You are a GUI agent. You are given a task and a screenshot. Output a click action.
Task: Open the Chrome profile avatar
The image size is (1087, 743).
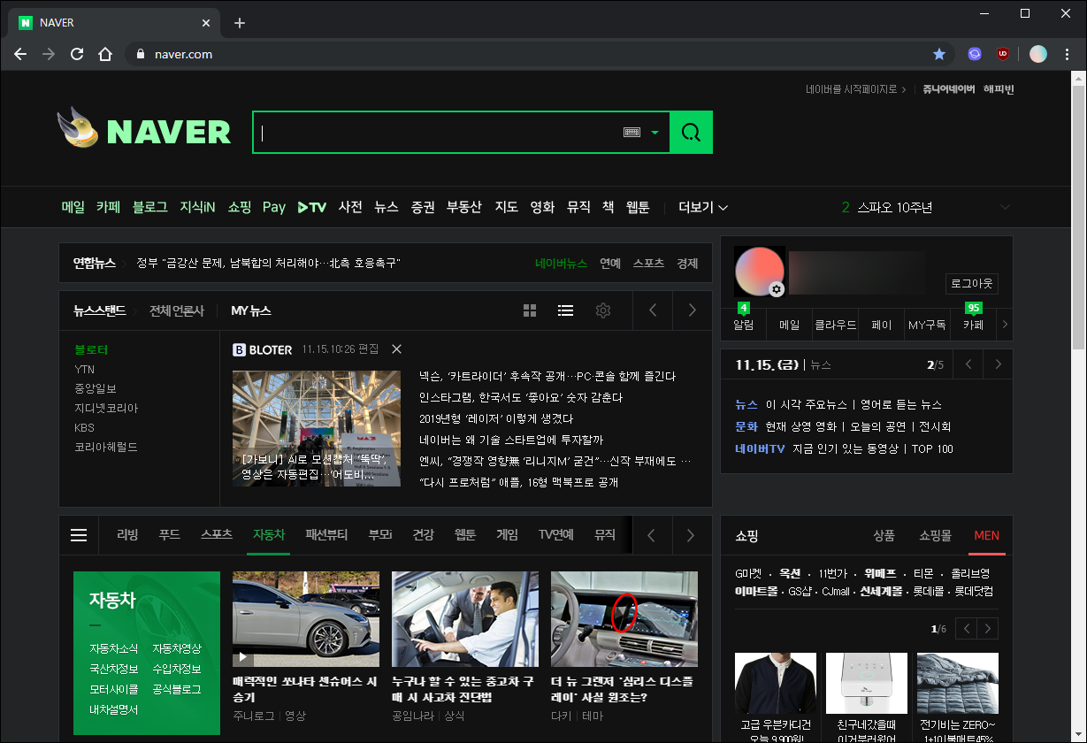[x=1038, y=54]
